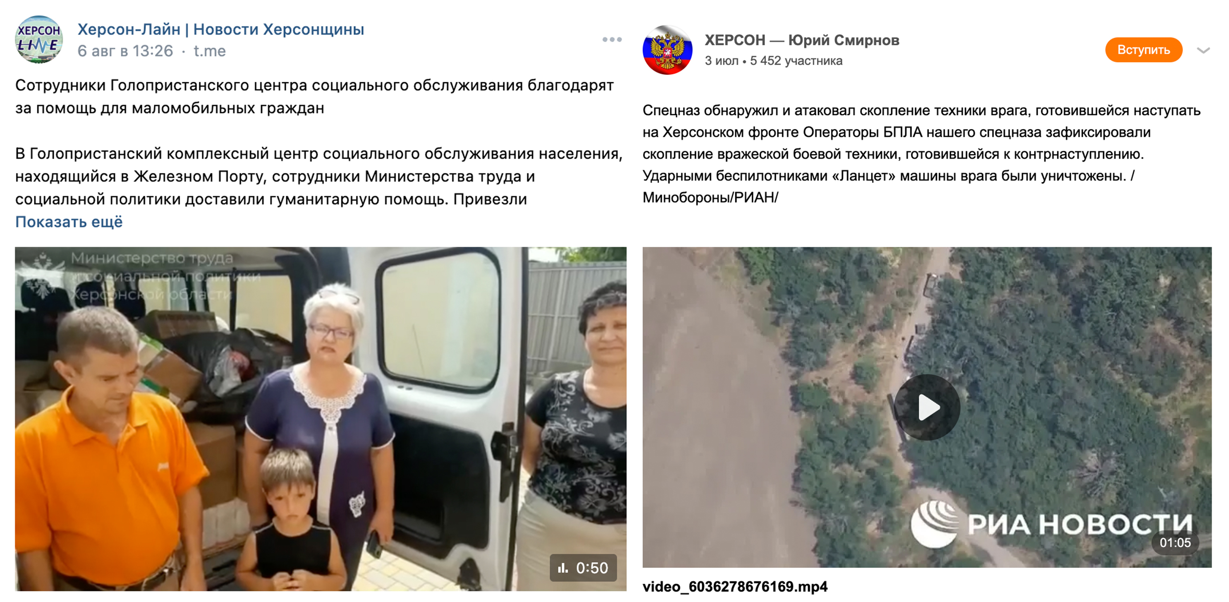The height and width of the screenshot is (602, 1229).
Task: Click the ministry emblem watermark on left video
Action: (43, 276)
